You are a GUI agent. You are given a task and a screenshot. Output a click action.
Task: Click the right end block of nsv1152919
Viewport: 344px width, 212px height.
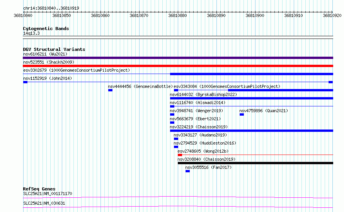point(330,82)
